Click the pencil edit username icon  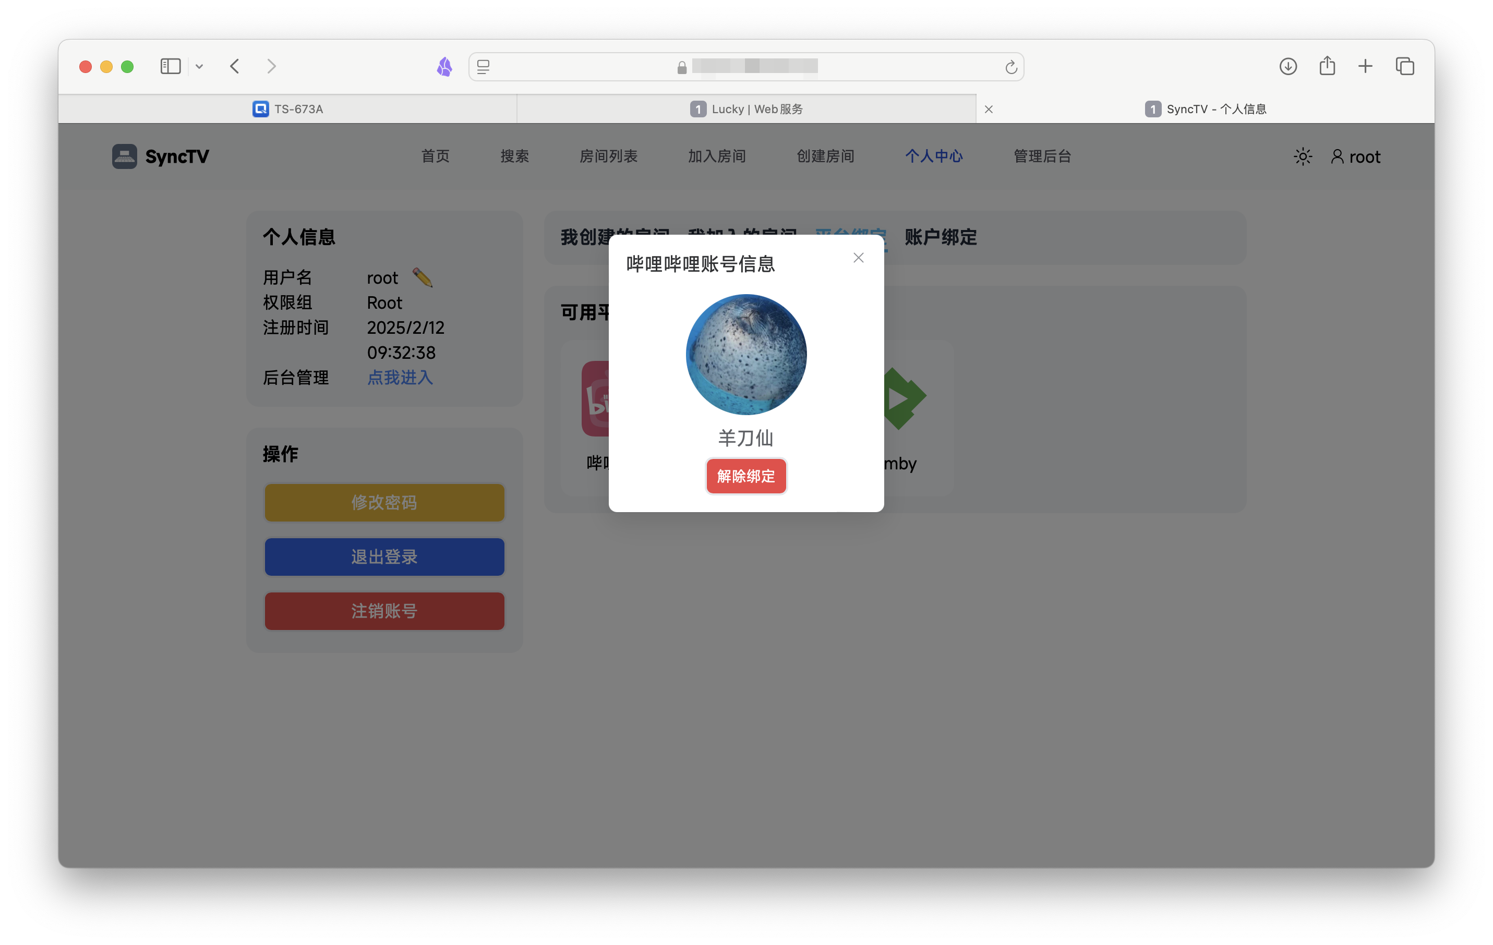422,277
